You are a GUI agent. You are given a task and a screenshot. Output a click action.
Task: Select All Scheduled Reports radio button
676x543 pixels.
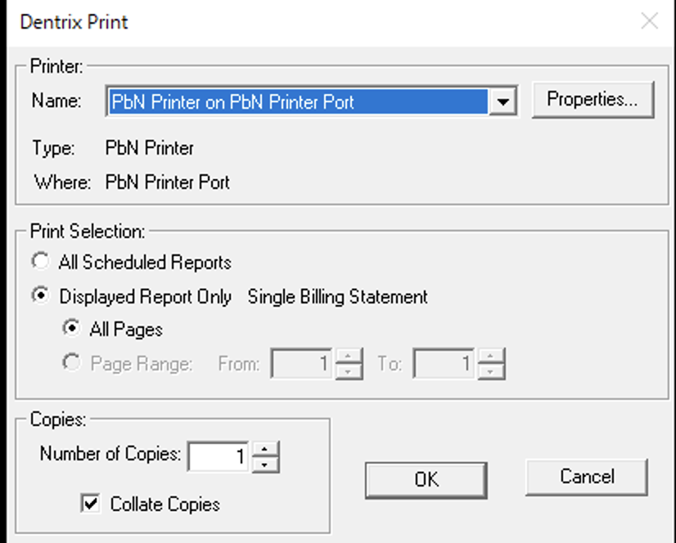[40, 261]
